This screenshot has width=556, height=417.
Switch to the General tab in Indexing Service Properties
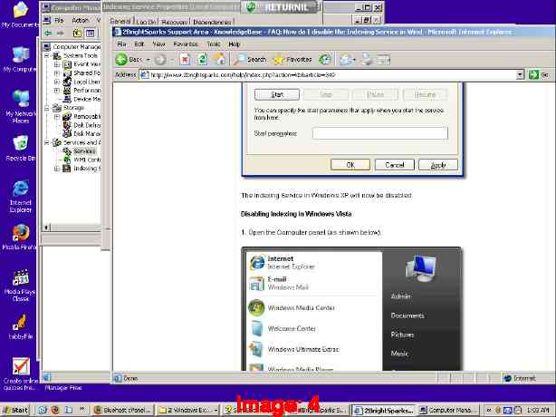120,21
